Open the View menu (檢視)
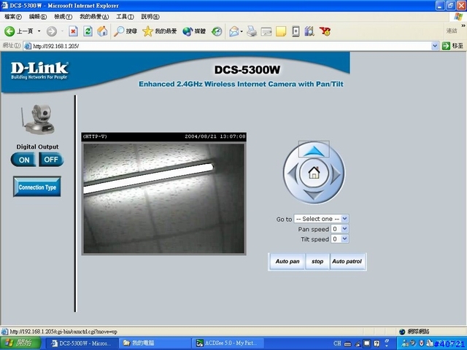The image size is (467, 350). (63, 17)
